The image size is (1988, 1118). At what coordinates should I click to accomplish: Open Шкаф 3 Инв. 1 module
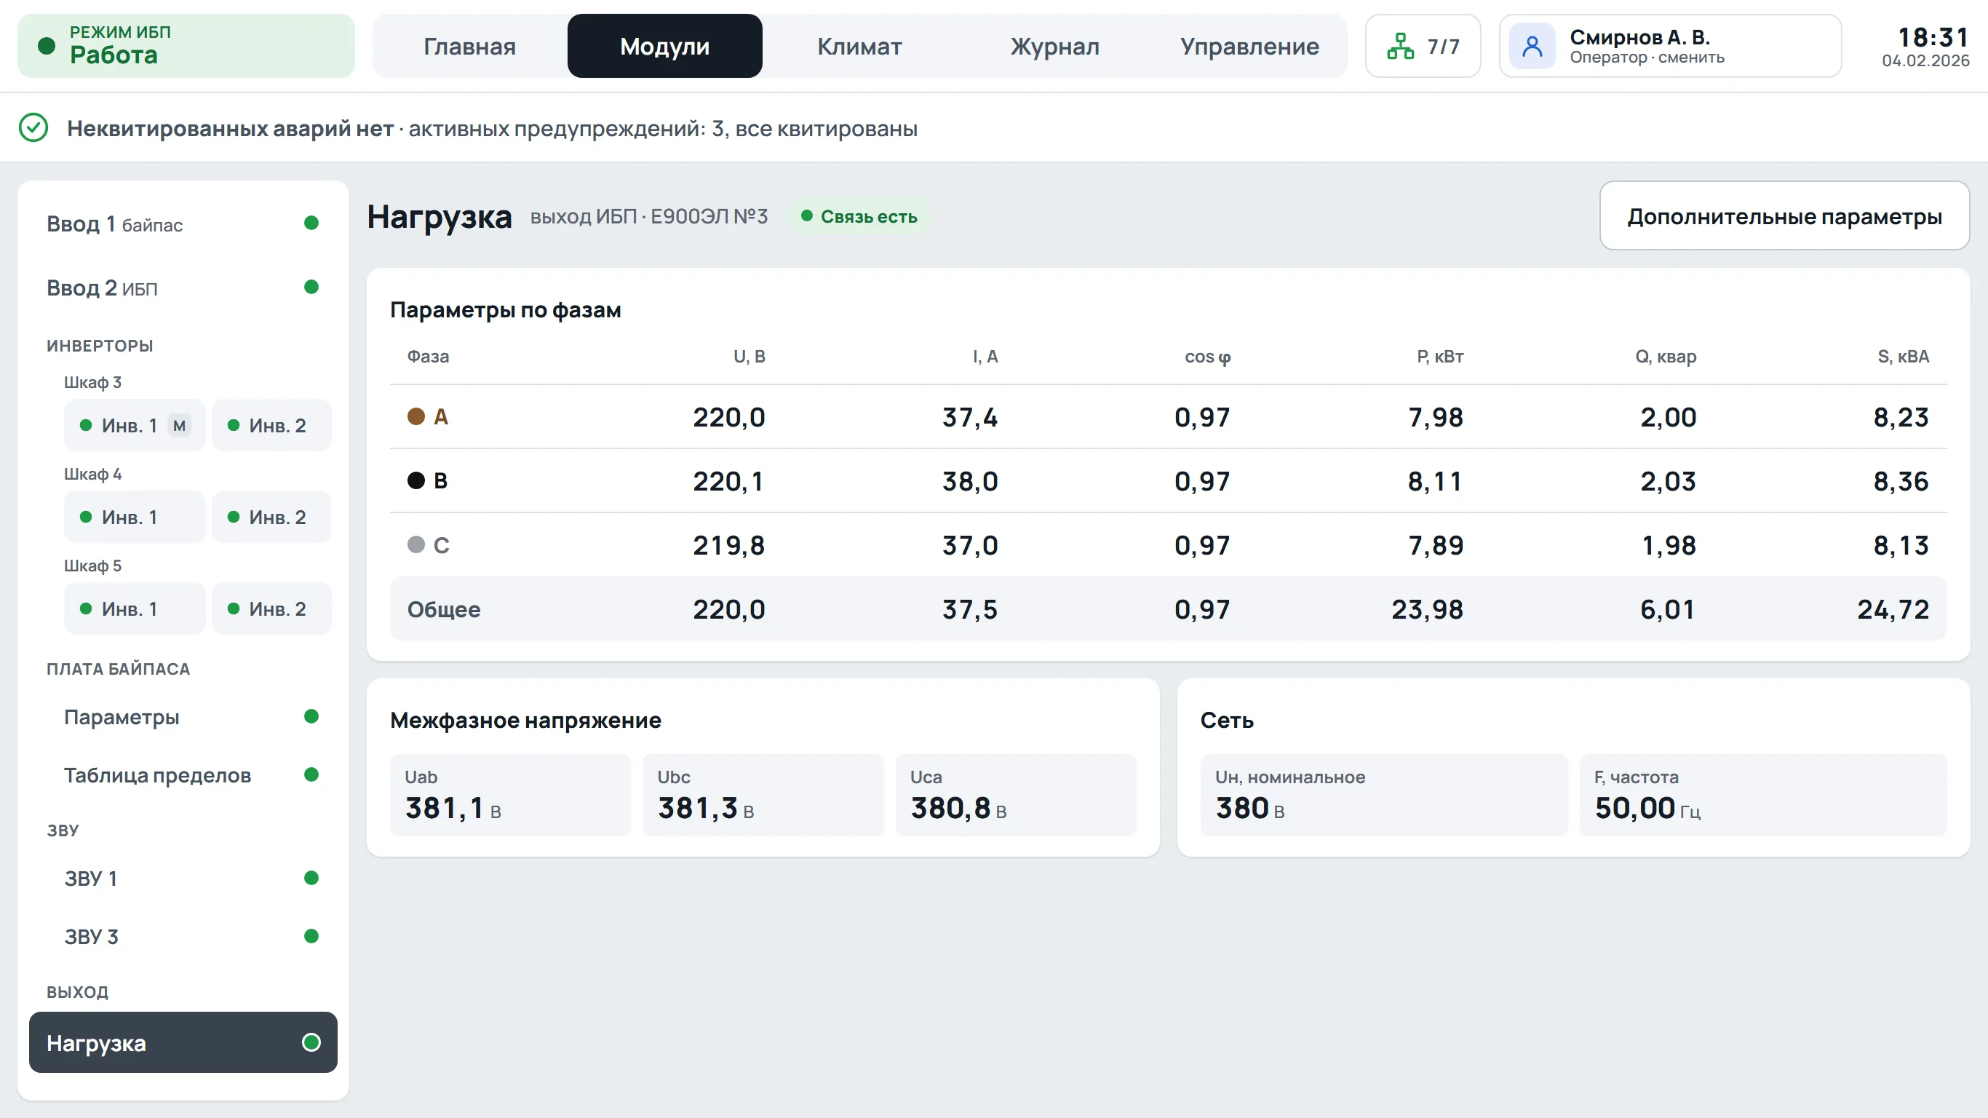[x=135, y=425]
